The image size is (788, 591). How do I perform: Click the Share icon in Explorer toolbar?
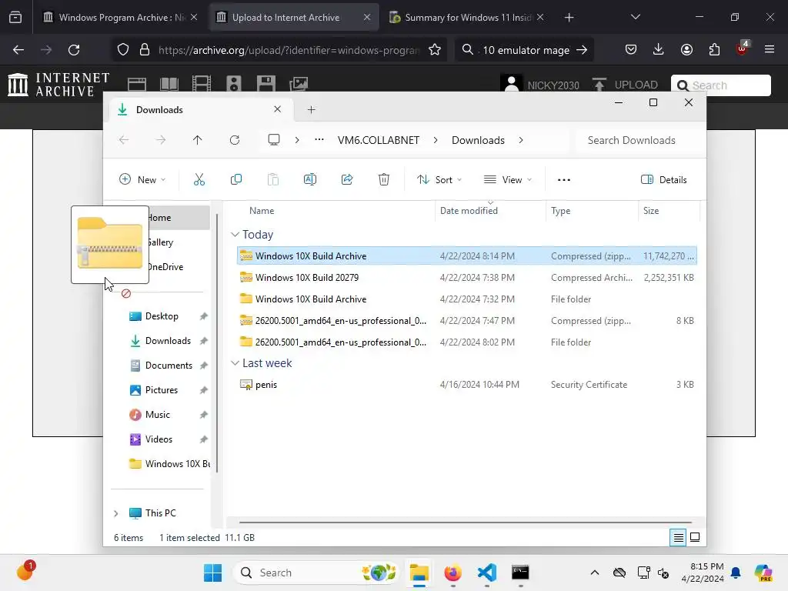pyautogui.click(x=347, y=179)
